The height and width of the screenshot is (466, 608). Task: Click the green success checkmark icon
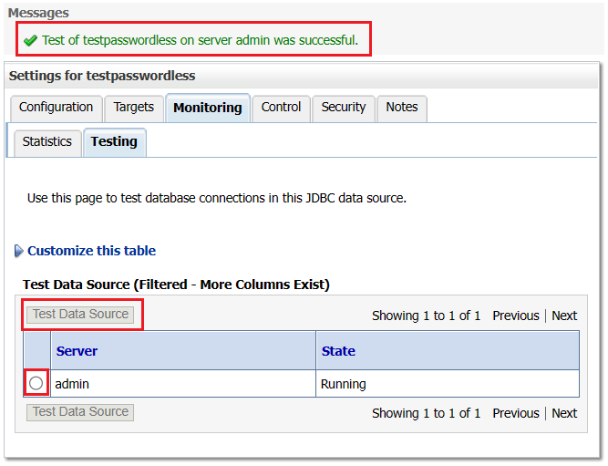pyautogui.click(x=30, y=40)
